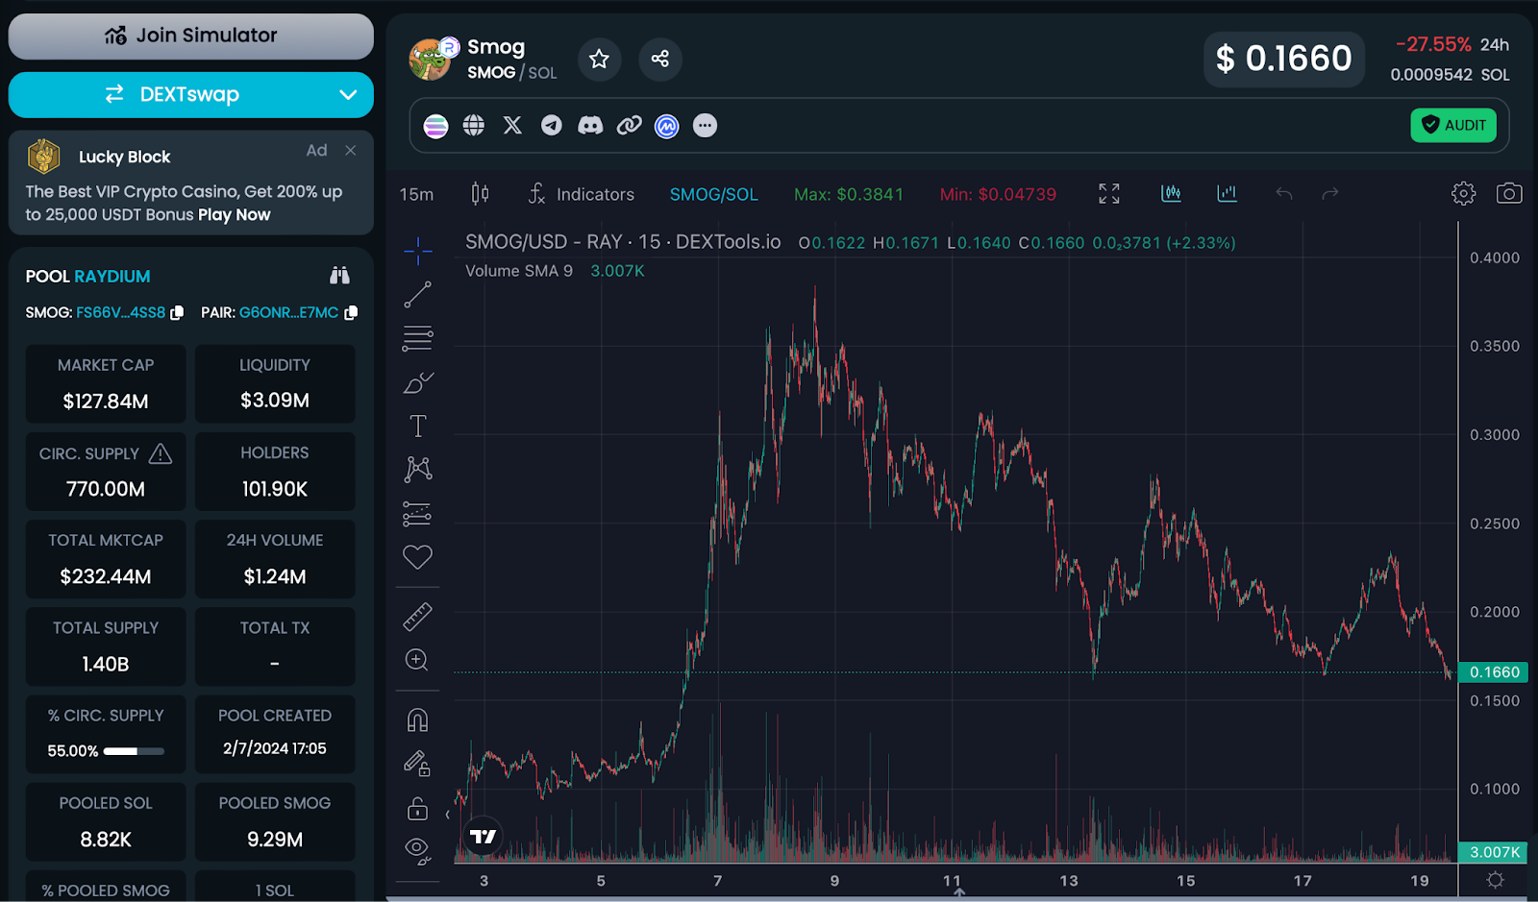Click the RAYDIUM pool name
This screenshot has width=1538, height=902.
coord(112,277)
